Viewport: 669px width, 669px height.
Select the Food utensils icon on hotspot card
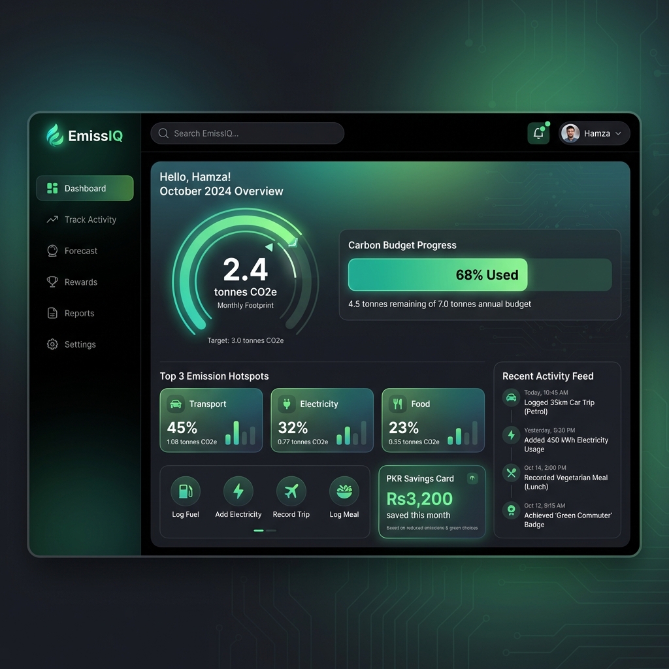[397, 404]
